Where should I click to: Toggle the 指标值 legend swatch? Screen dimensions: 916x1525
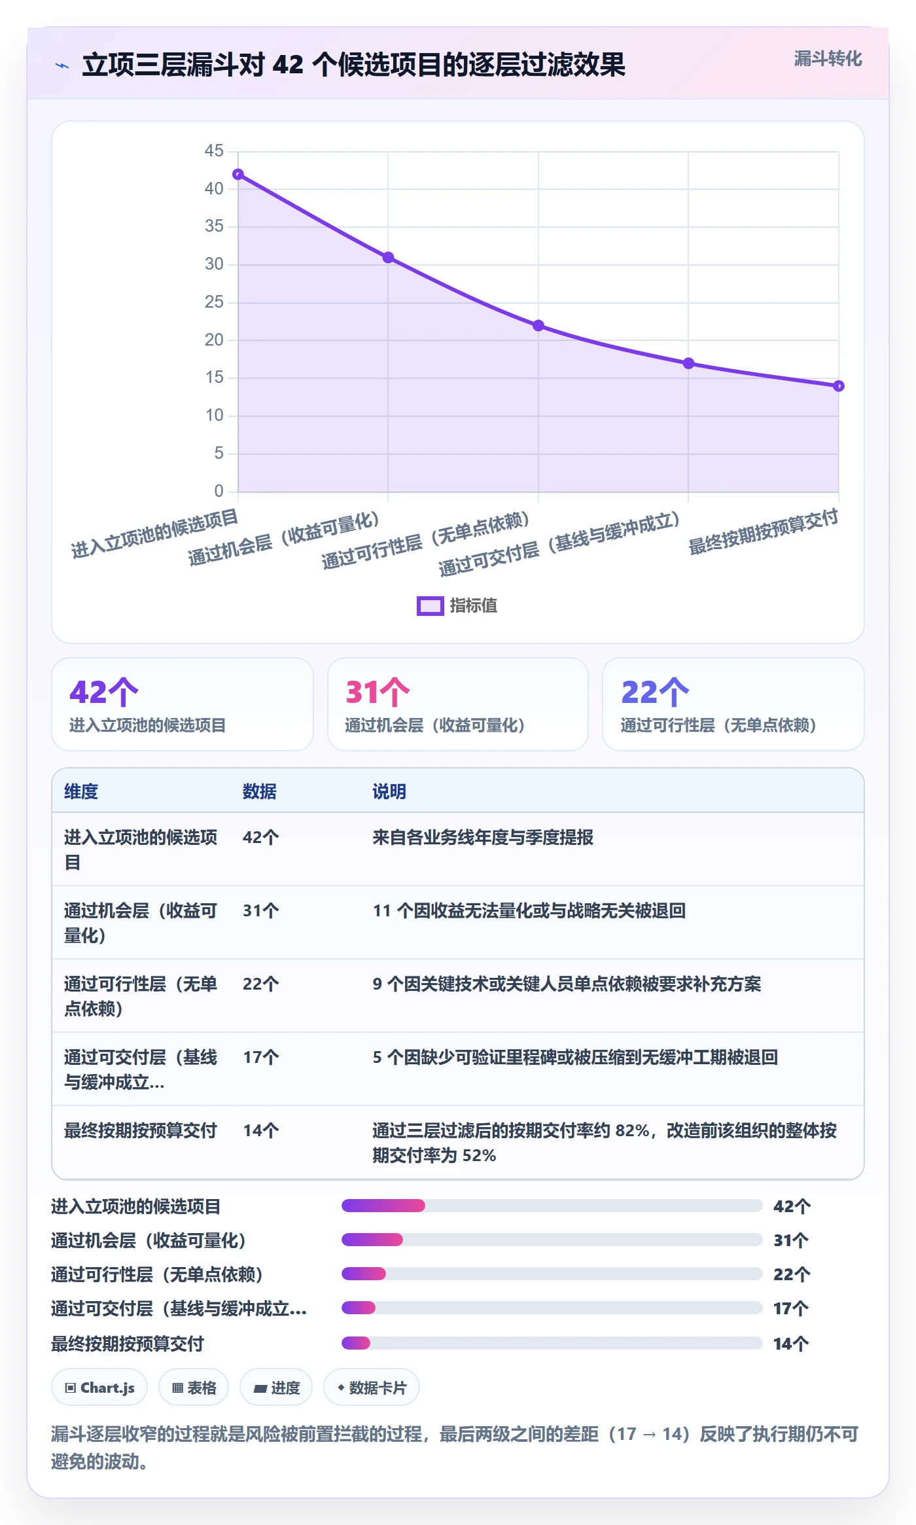pyautogui.click(x=430, y=606)
